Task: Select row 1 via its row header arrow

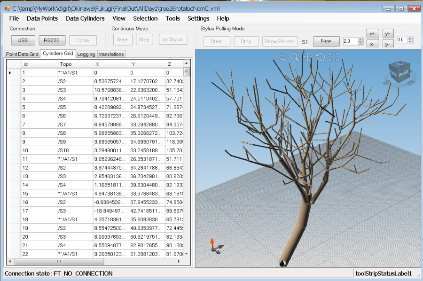Action: [x=10, y=73]
